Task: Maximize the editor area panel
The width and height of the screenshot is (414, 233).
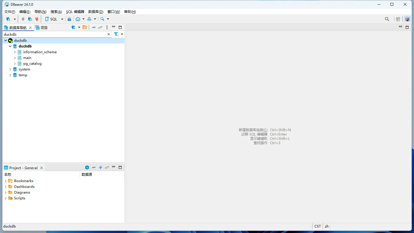Action: 407,27
